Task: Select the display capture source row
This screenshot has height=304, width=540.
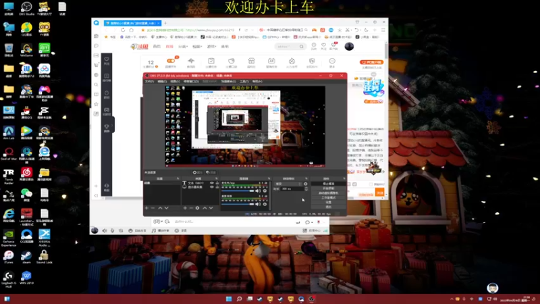Action: (200, 187)
